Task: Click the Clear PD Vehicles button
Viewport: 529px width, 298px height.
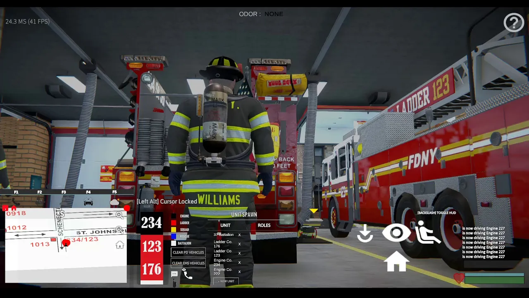Action: tap(188, 252)
